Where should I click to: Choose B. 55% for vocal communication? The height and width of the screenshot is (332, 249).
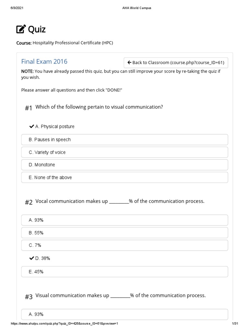pyautogui.click(x=124, y=233)
